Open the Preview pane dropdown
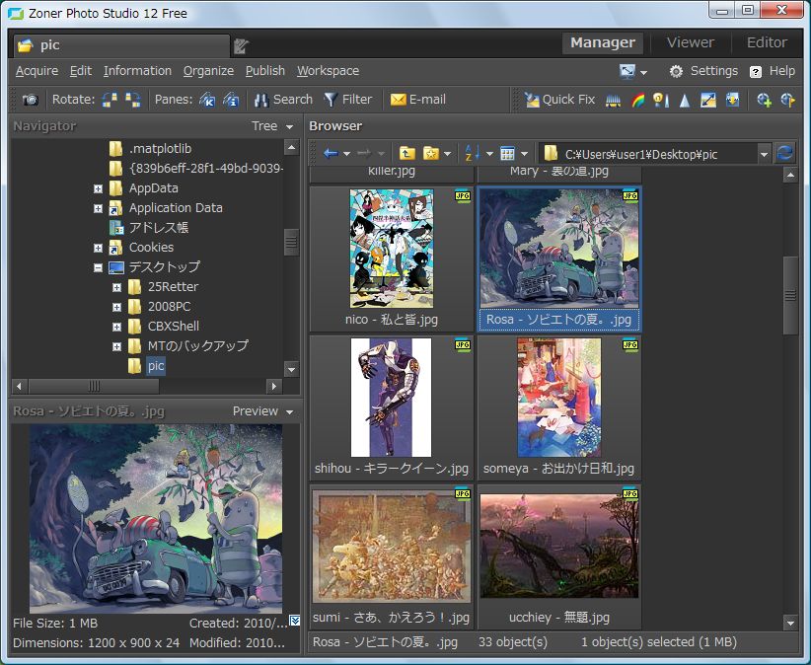Viewport: 811px width, 665px height. click(290, 412)
